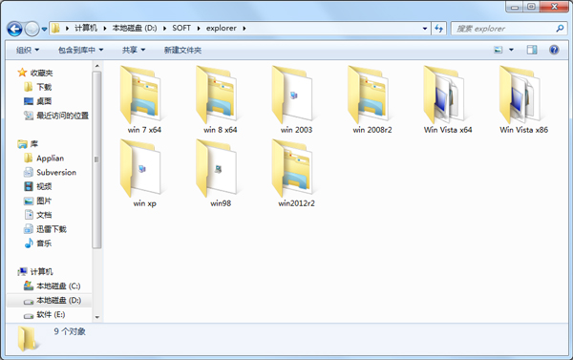573x360 pixels.
Task: Open the Applian library
Action: 44,159
